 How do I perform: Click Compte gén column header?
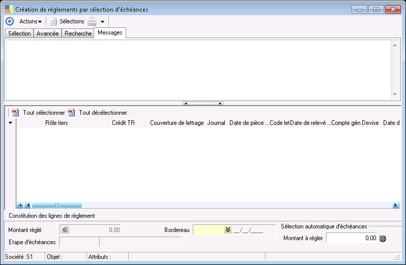point(345,123)
